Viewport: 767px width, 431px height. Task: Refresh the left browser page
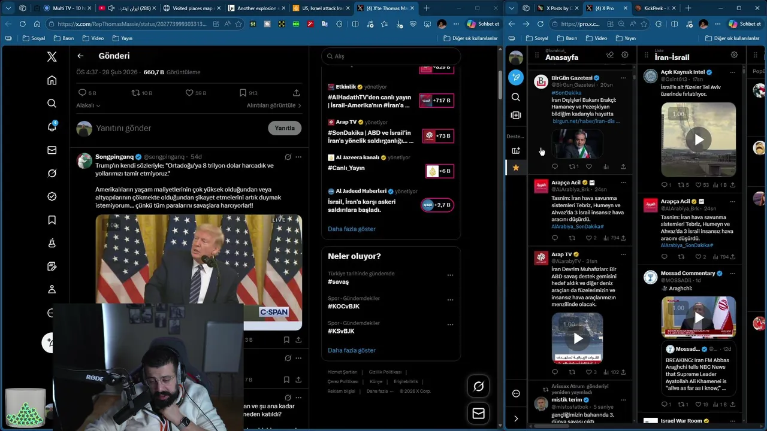tap(23, 24)
